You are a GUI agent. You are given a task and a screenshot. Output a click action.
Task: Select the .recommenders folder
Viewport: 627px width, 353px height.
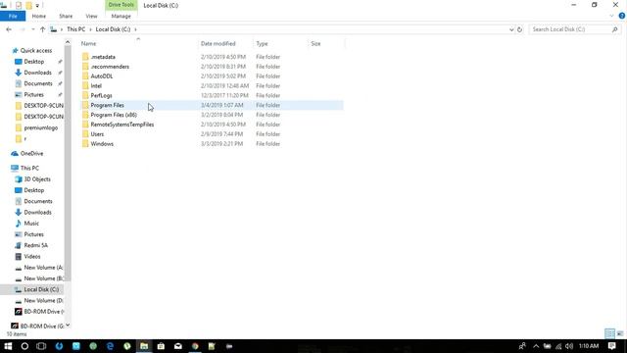click(x=110, y=67)
